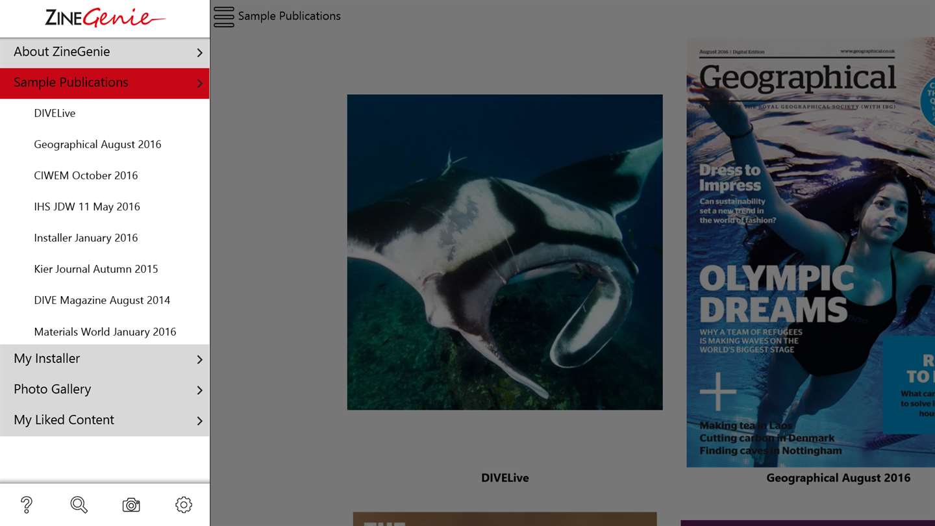Open the hamburger menu icon
The image size is (935, 526).
[224, 17]
